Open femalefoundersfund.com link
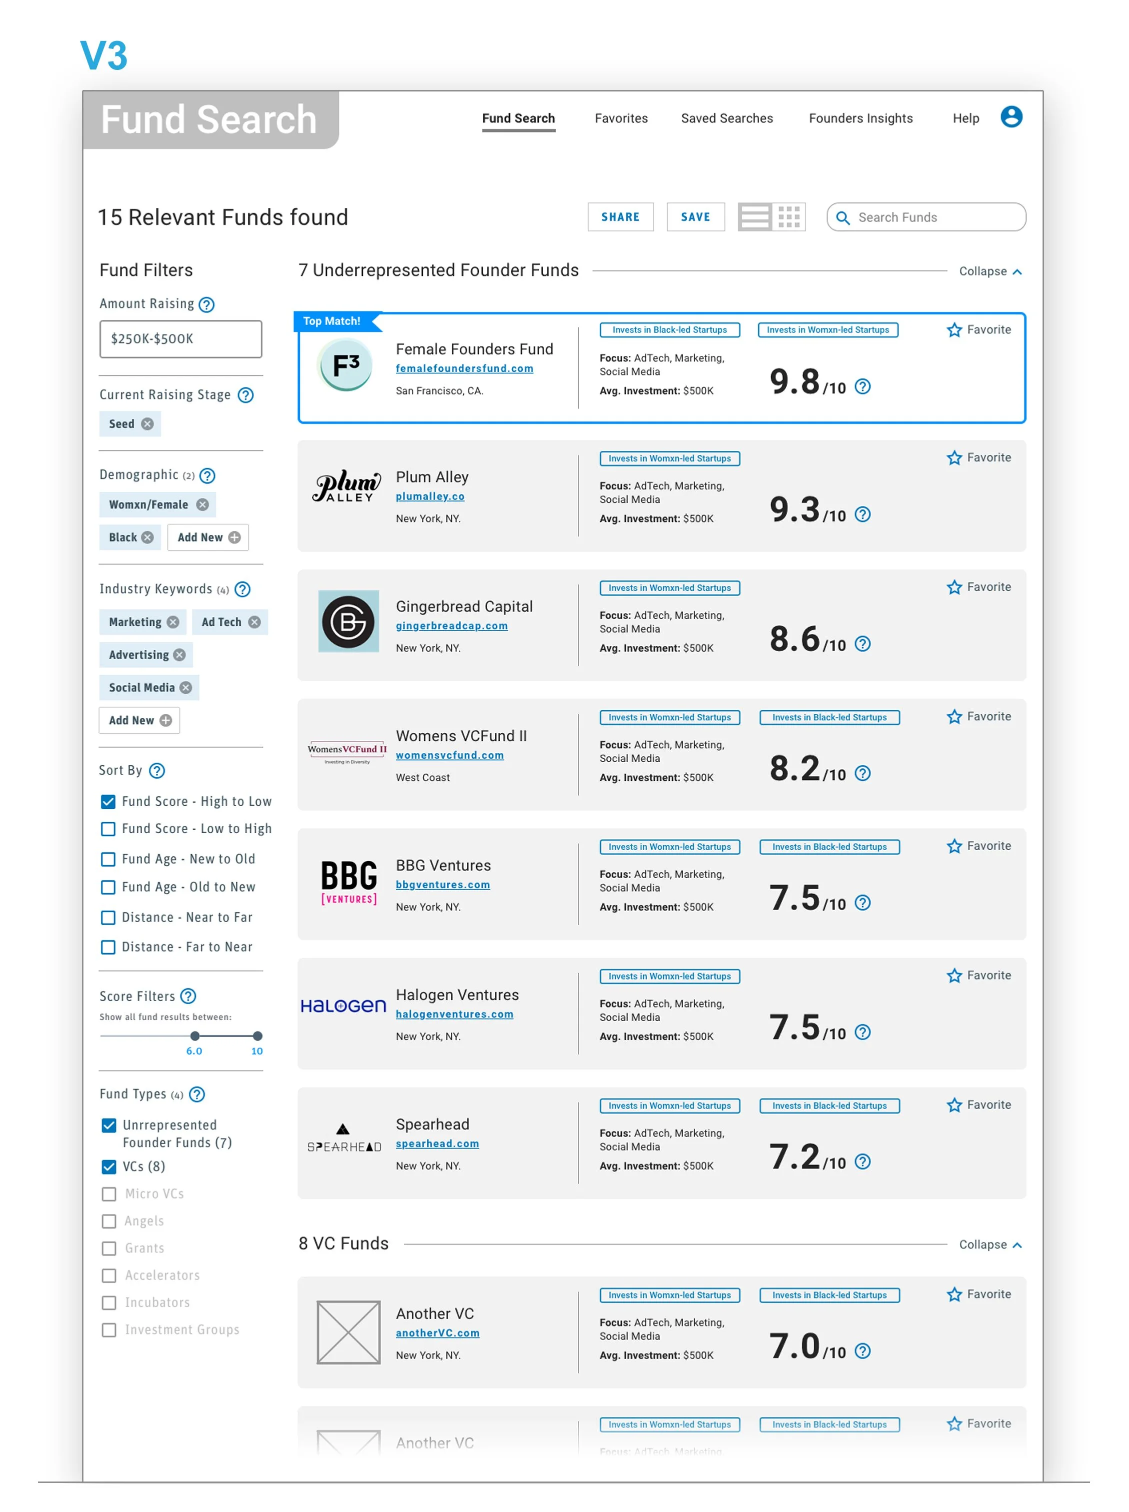The width and height of the screenshot is (1129, 1512). tap(464, 368)
